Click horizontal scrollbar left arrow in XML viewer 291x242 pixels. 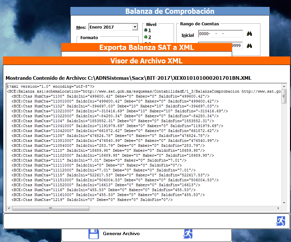point(9,208)
